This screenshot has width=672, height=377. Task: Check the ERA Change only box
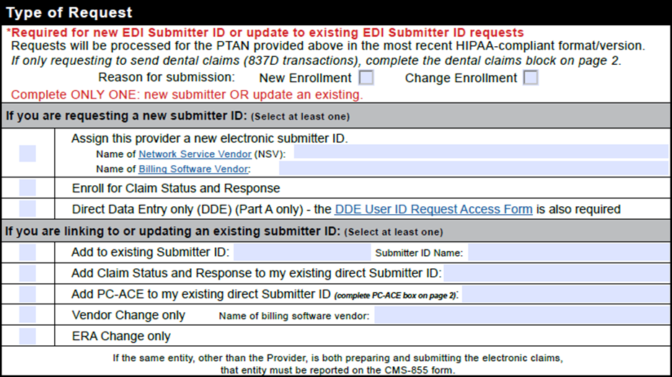27,336
